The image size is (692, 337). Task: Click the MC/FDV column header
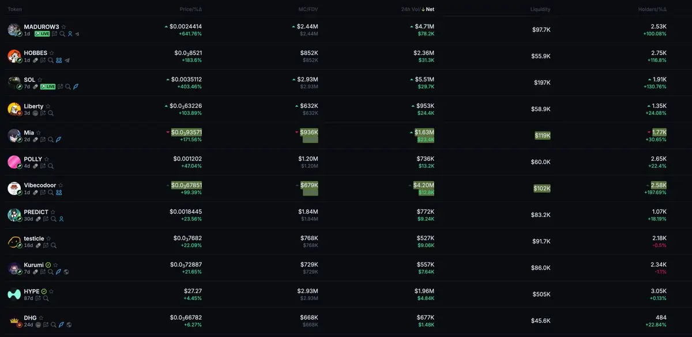pyautogui.click(x=308, y=9)
